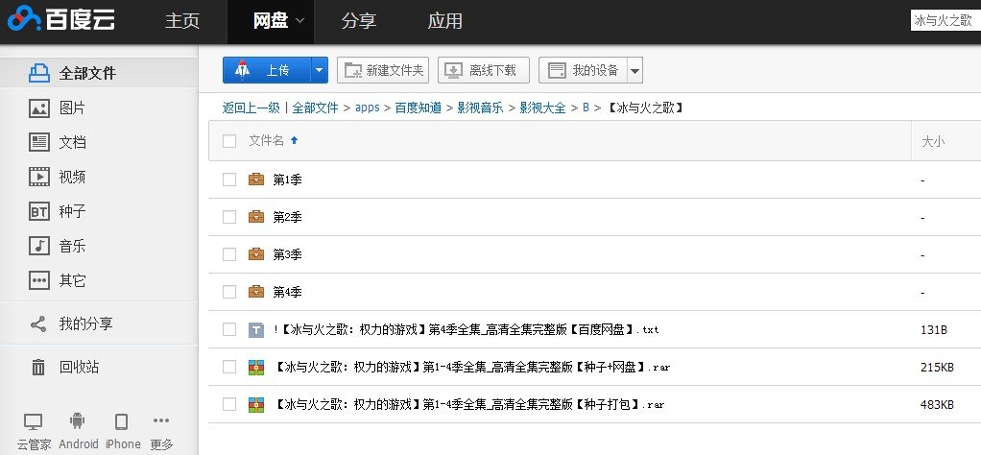Click the 大小 column header
Image resolution: width=981 pixels, height=455 pixels.
(933, 141)
